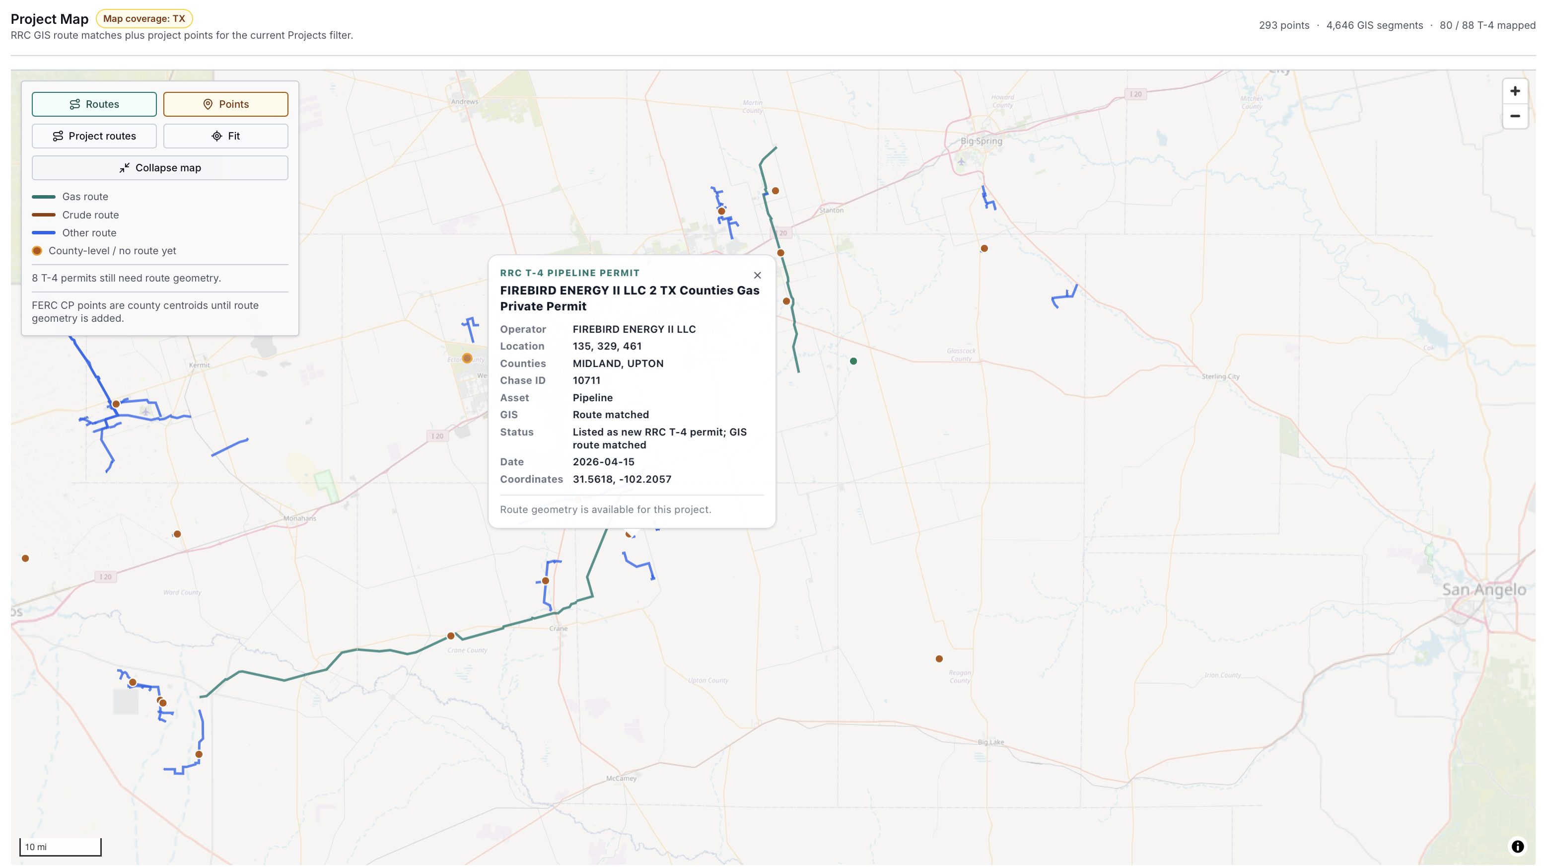Click the "4,646 GIS segments" text
The height and width of the screenshot is (867, 1544).
[1374, 25]
